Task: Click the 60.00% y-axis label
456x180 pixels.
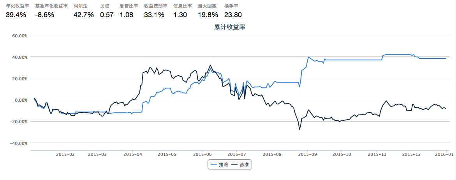Action: [x=18, y=35]
